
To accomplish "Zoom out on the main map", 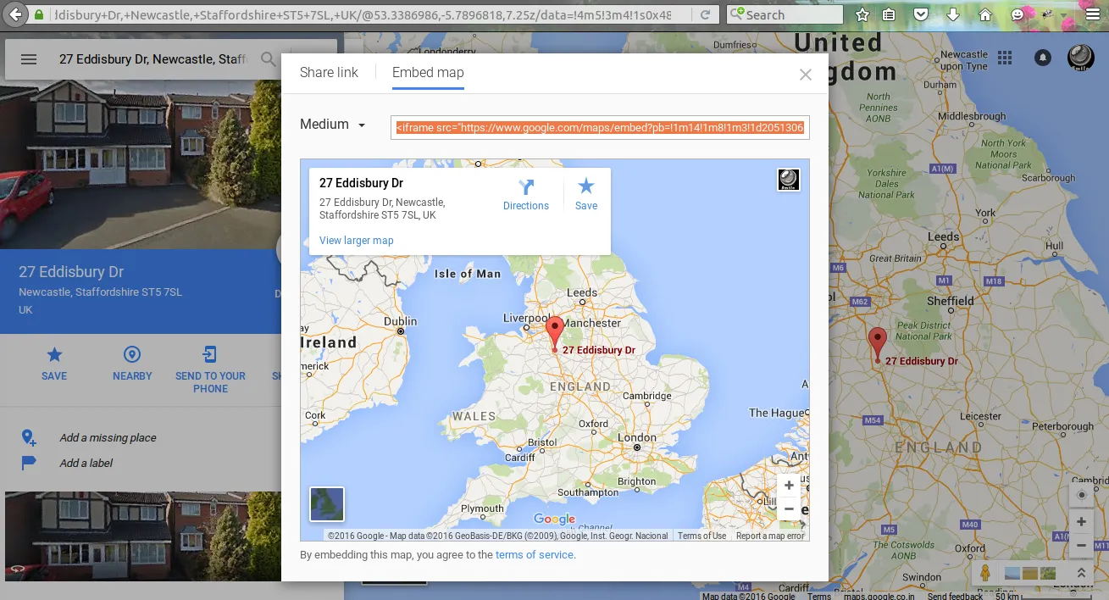I will tap(1081, 547).
